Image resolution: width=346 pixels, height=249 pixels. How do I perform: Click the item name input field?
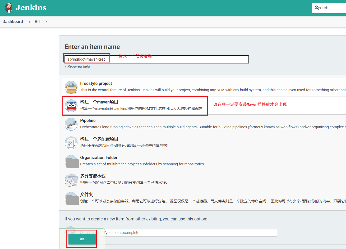156,59
